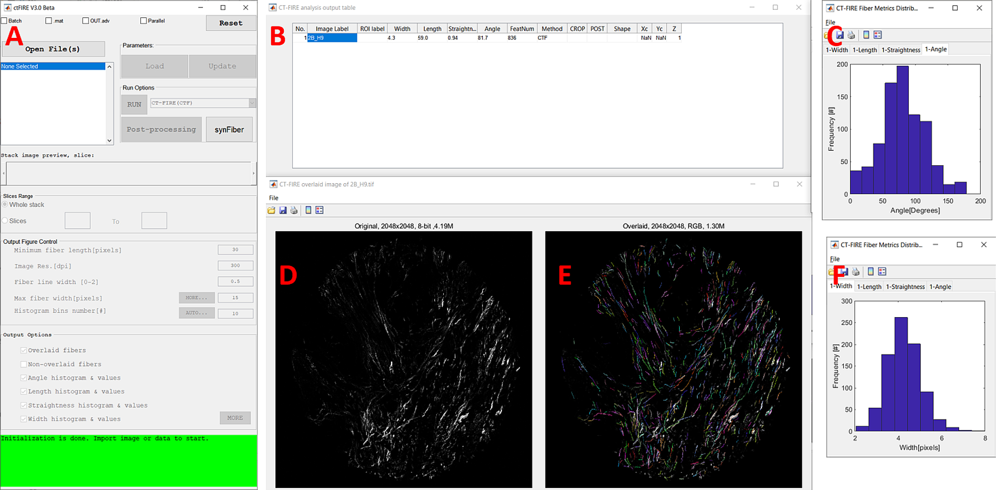Print the overlaid image figure

pos(294,210)
